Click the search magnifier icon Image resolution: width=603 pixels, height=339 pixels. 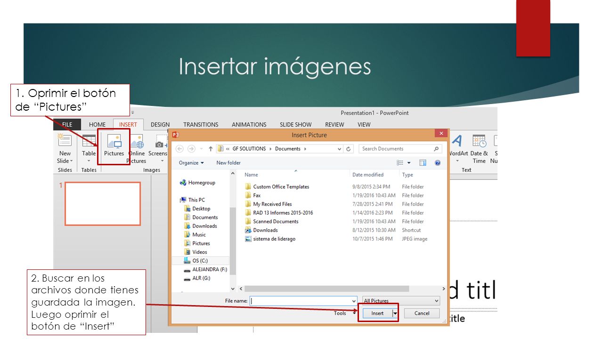click(x=436, y=149)
